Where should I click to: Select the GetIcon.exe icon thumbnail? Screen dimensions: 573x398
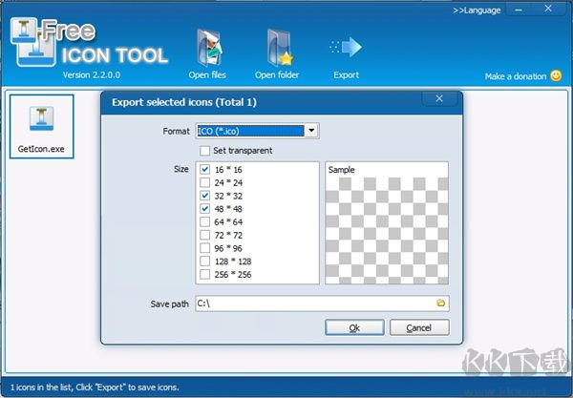[x=40, y=117]
